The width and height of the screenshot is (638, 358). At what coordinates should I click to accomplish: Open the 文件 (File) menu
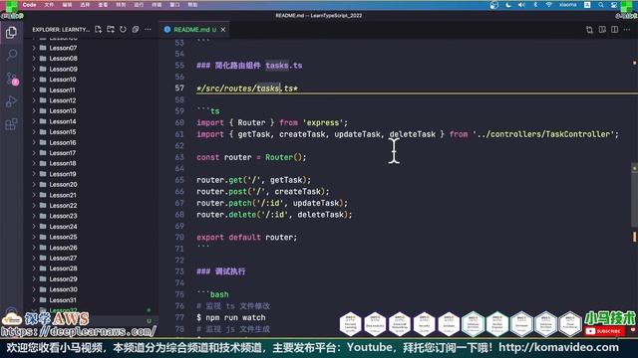click(x=49, y=5)
